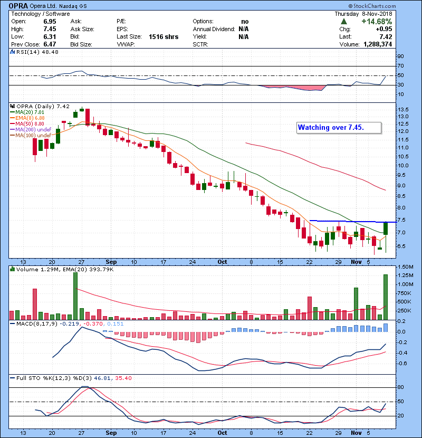This screenshot has height=438, width=422.
Task: Click the MACD signal value -0.370
Action: pos(92,324)
